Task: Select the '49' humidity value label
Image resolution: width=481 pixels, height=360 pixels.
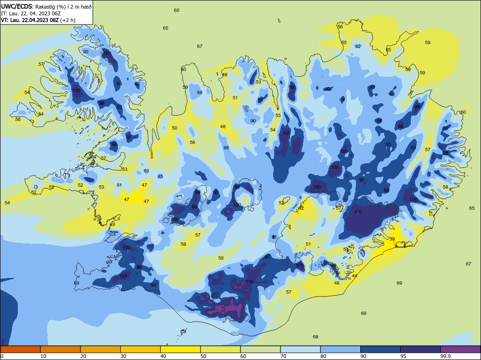Action: [x=112, y=224]
